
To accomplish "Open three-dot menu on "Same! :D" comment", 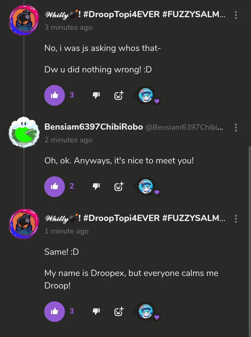I will 236,219.
